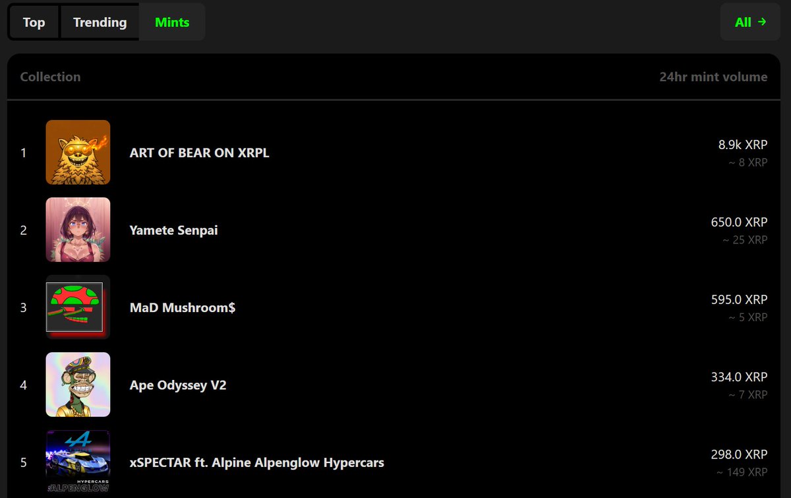Click rank number 5 of xSPECTAR
791x498 pixels.
pos(24,463)
